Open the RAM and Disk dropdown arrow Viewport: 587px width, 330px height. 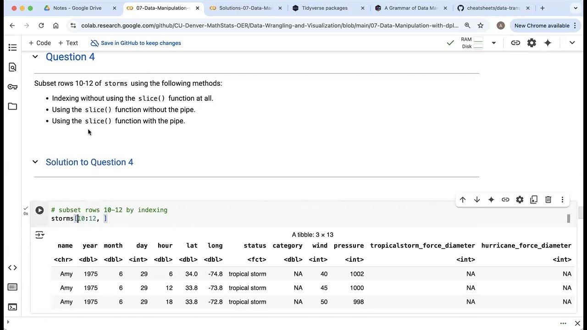point(493,43)
